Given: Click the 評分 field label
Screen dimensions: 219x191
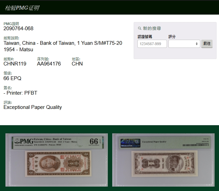Looking at the screenshot, I should 172,37.
